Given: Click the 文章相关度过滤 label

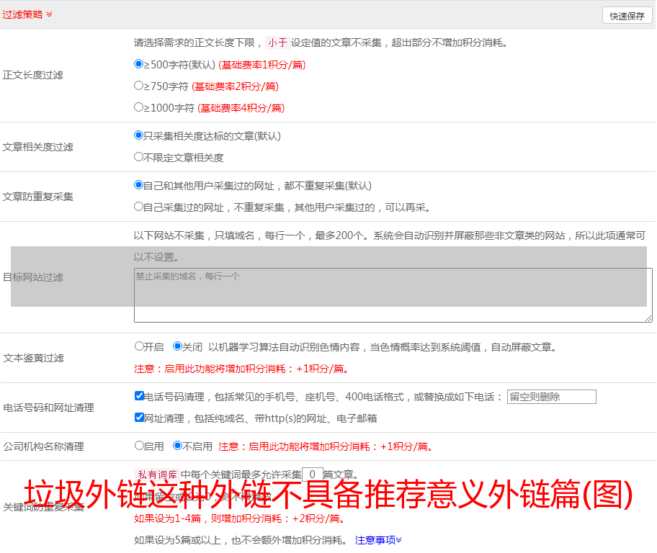Looking at the screenshot, I should [x=37, y=147].
